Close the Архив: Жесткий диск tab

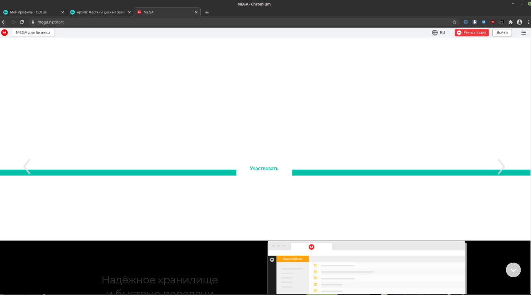(x=129, y=12)
